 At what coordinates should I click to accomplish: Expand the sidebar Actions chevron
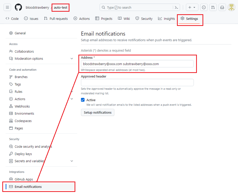[x=72, y=99]
